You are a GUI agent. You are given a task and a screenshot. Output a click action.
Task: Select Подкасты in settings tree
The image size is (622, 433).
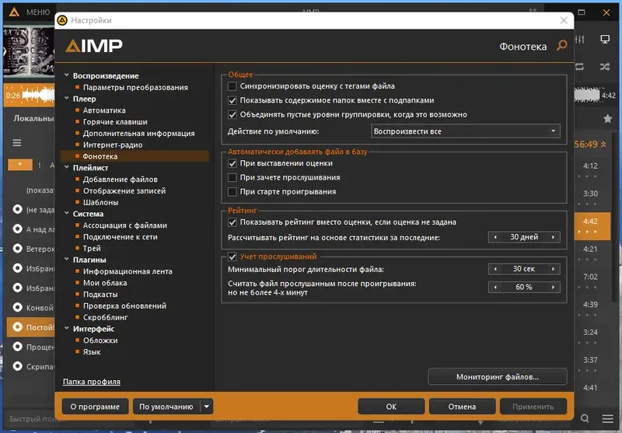point(100,294)
